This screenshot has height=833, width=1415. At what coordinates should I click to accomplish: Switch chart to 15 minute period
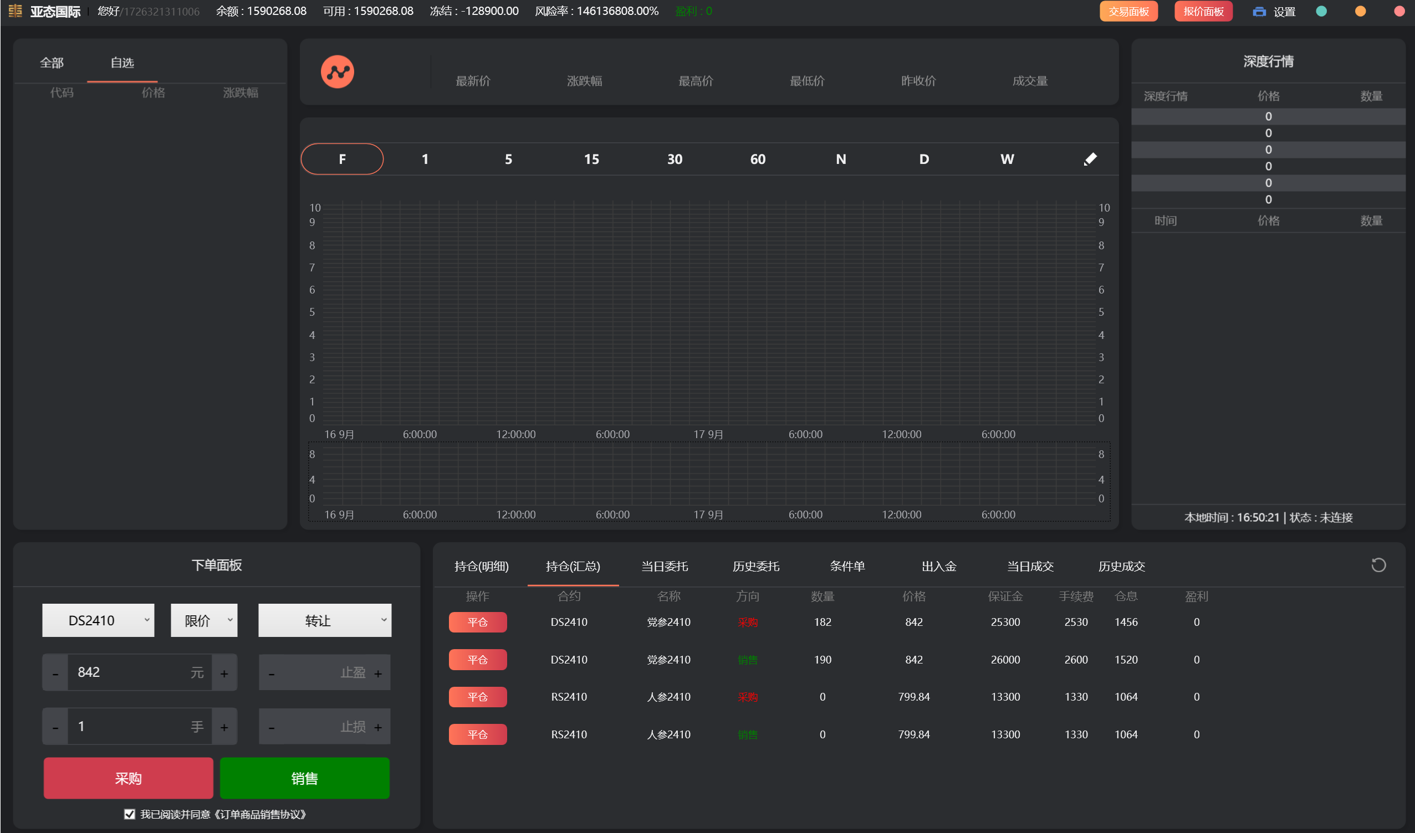pyautogui.click(x=591, y=159)
